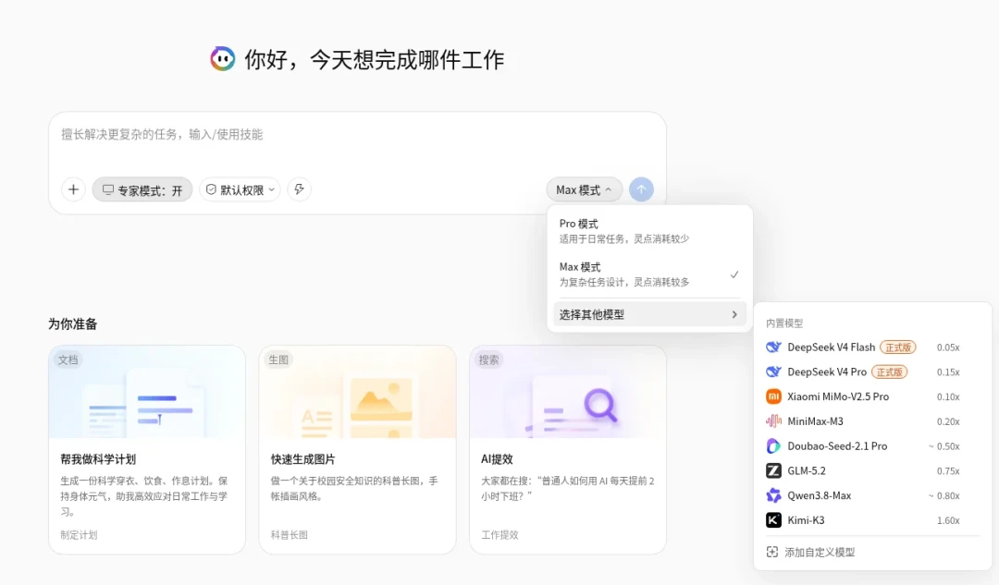
Task: Click the Qwen3.8-Max purple icon
Action: [773, 495]
